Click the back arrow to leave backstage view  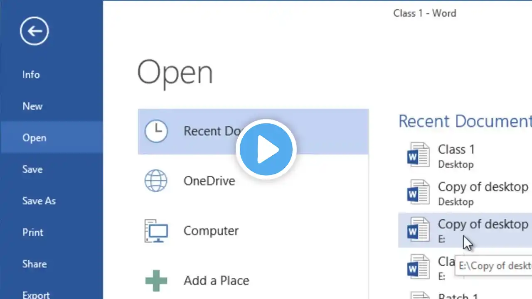(34, 31)
